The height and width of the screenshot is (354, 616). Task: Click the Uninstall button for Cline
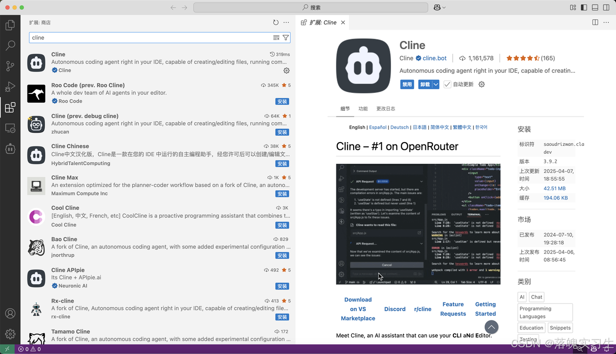[x=425, y=84]
